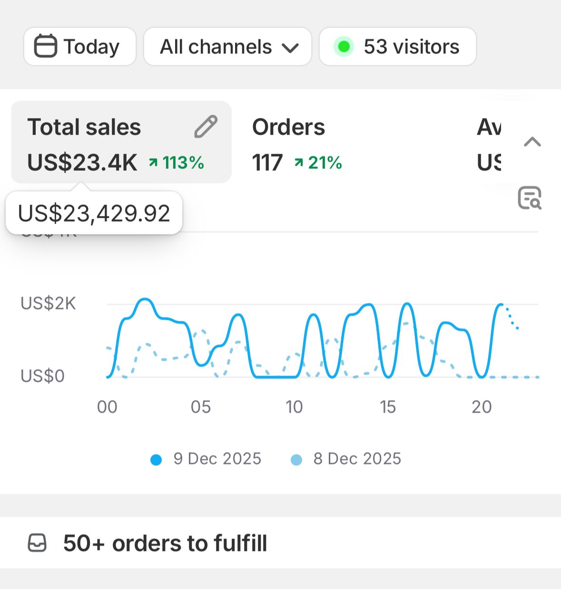Open the 53 visitors live view button
This screenshot has height=589, width=561.
(398, 47)
